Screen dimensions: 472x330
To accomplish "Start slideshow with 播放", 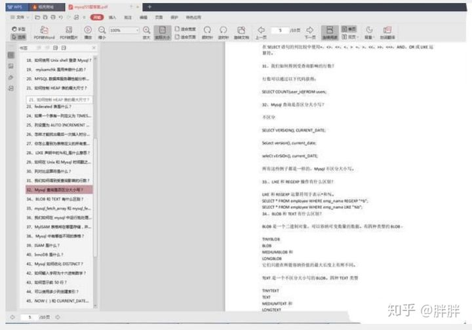I will (x=88, y=33).
